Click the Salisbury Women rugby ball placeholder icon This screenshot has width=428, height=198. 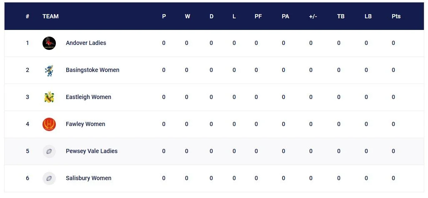coord(49,178)
